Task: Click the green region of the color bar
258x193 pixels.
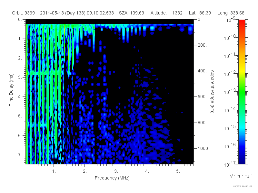Action: (x=242, y=95)
